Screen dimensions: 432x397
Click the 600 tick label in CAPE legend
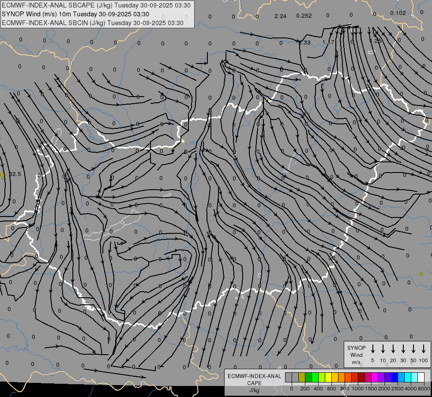tap(331, 389)
